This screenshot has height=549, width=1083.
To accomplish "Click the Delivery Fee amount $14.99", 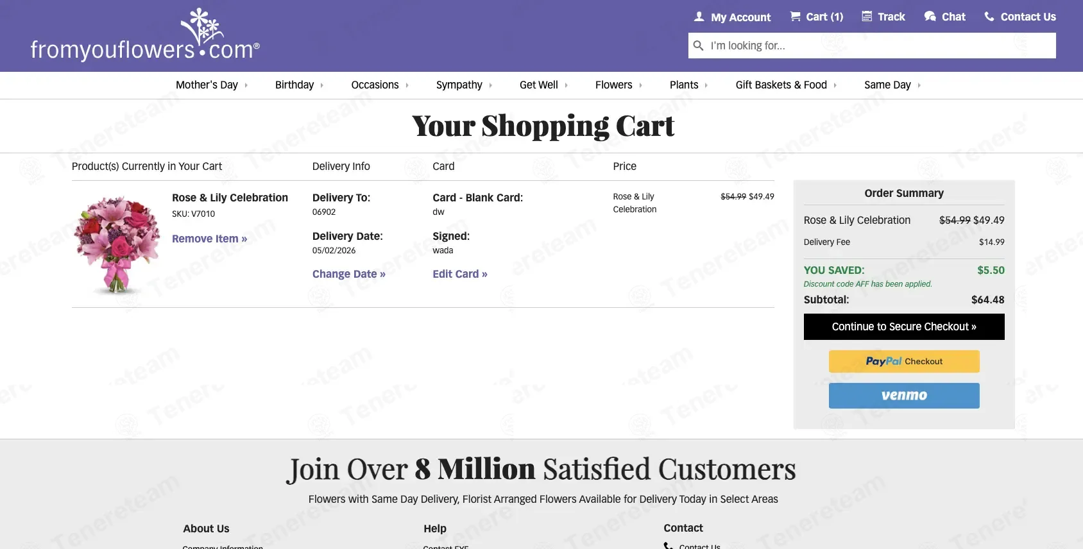I will (992, 242).
